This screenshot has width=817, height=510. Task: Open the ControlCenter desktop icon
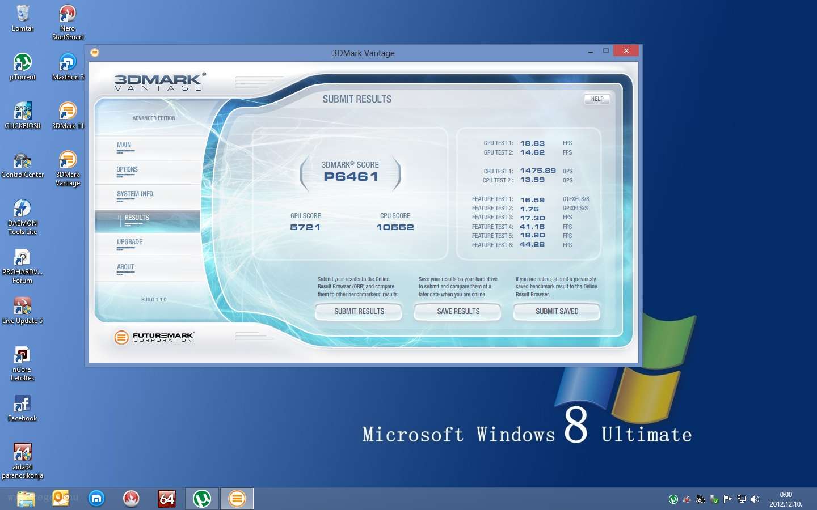(x=23, y=164)
